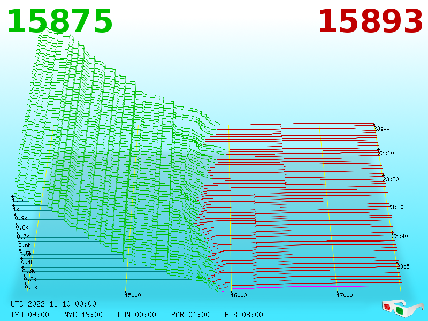This screenshot has width=428, height=321.
Task: Click the 0.6k volume axis label
Action: (x=25, y=245)
